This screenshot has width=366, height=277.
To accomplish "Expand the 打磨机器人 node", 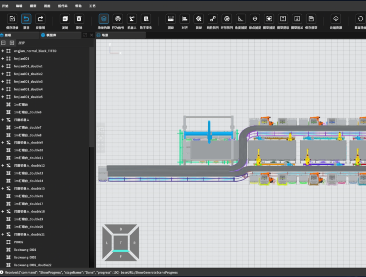I will coord(2,120).
